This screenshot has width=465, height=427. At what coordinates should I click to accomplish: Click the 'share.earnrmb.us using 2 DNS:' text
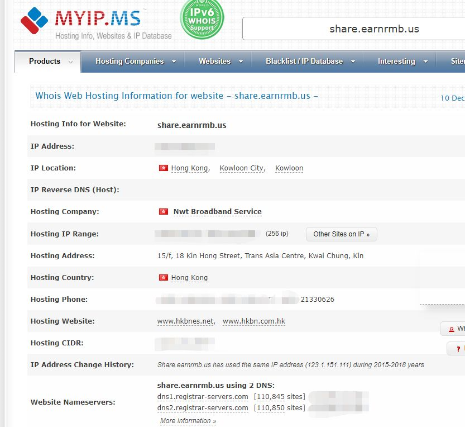pos(216,386)
